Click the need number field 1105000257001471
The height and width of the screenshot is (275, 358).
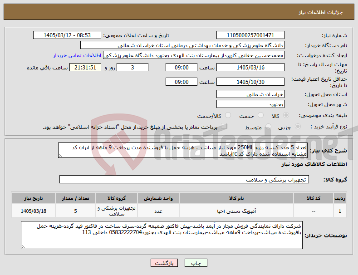[x=250, y=35]
